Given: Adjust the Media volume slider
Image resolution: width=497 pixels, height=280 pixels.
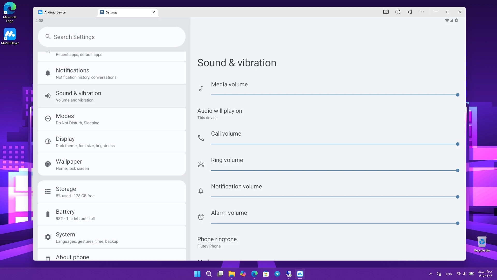Looking at the screenshot, I should coord(335,95).
